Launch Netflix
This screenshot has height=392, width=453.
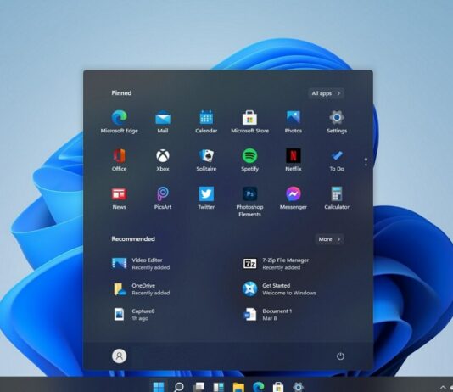(x=294, y=160)
